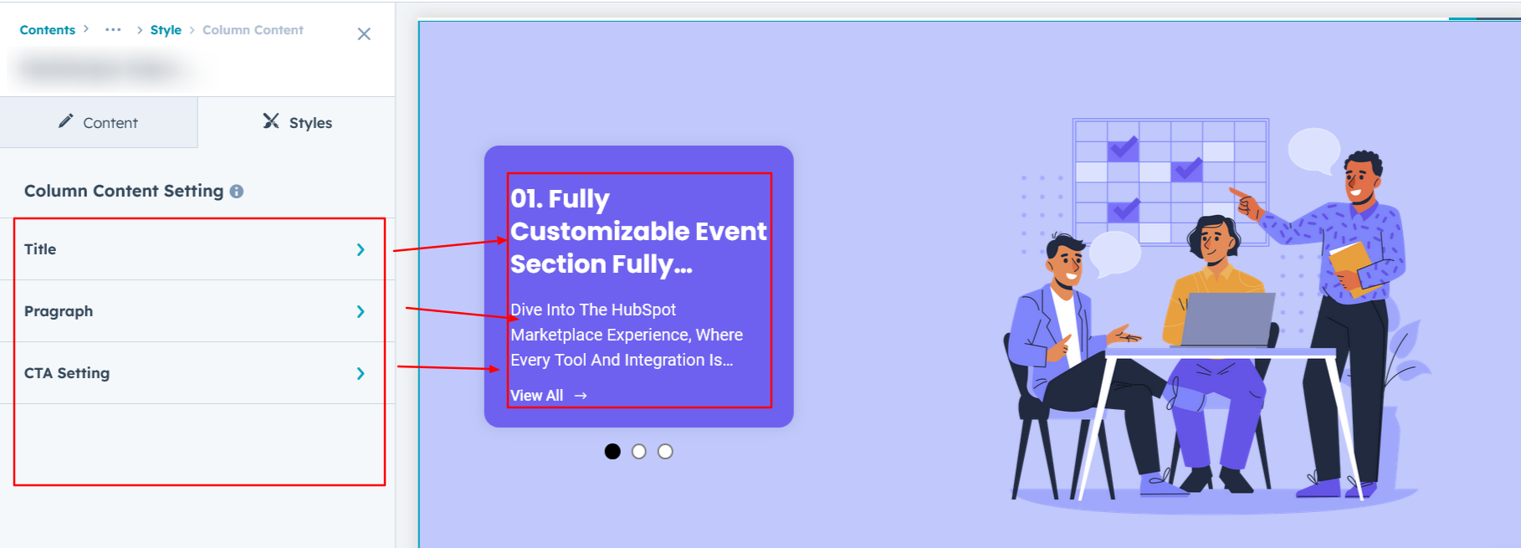
Task: Select the second slider dot
Action: point(639,452)
